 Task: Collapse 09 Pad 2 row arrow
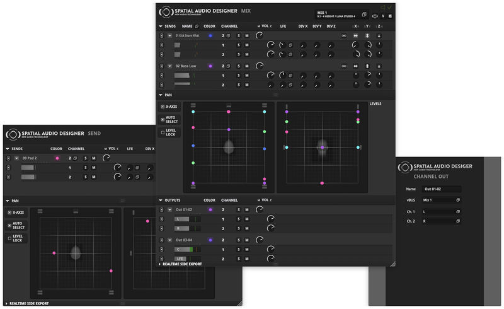(x=16, y=158)
